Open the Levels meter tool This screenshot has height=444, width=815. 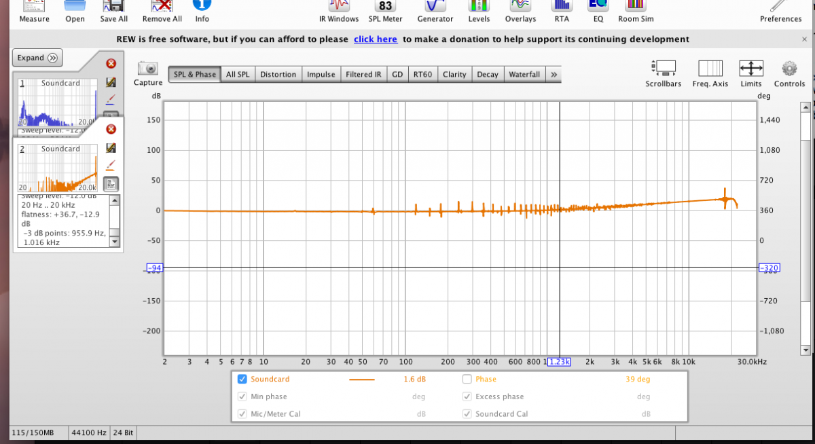tap(479, 6)
